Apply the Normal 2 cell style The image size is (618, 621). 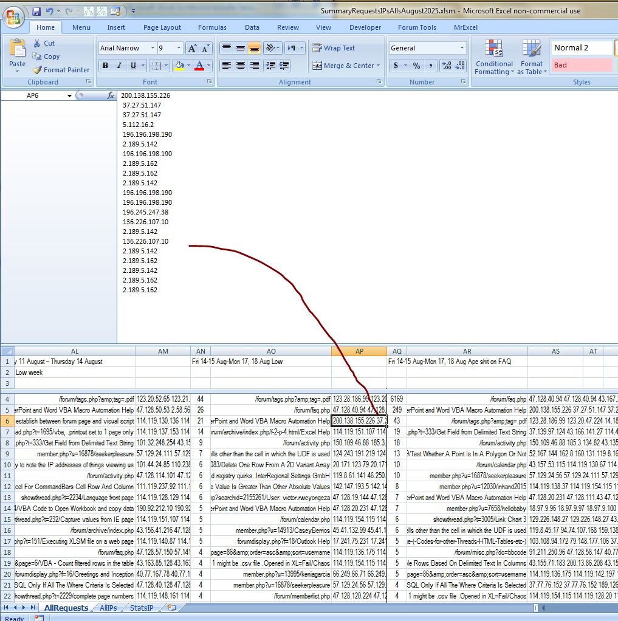click(x=581, y=48)
